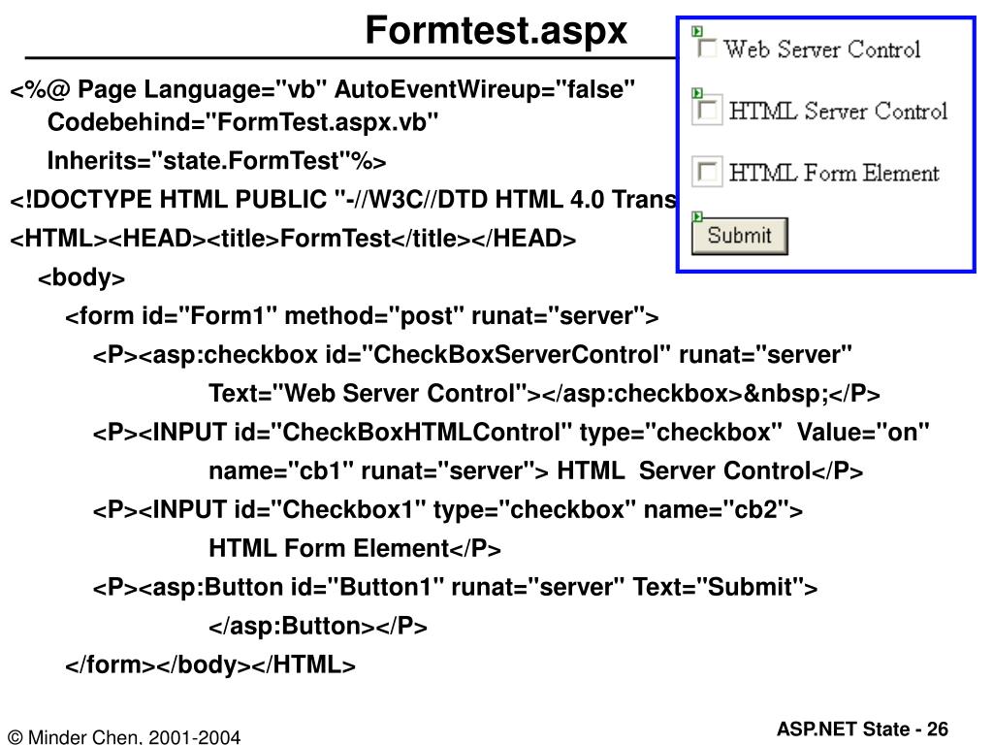Click the asp:checkbox CheckBoxServerControl line
Viewport: 993px width, 745px height.
point(472,355)
